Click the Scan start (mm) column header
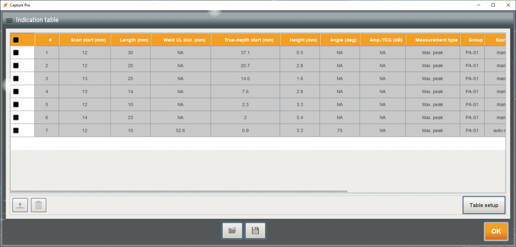This screenshot has height=247, width=516. [85, 40]
